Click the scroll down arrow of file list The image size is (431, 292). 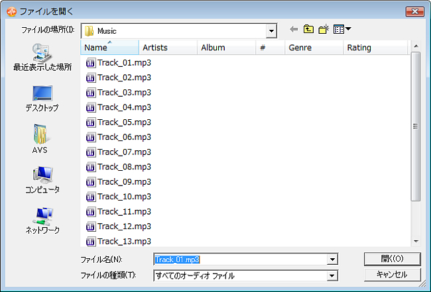pos(416,241)
